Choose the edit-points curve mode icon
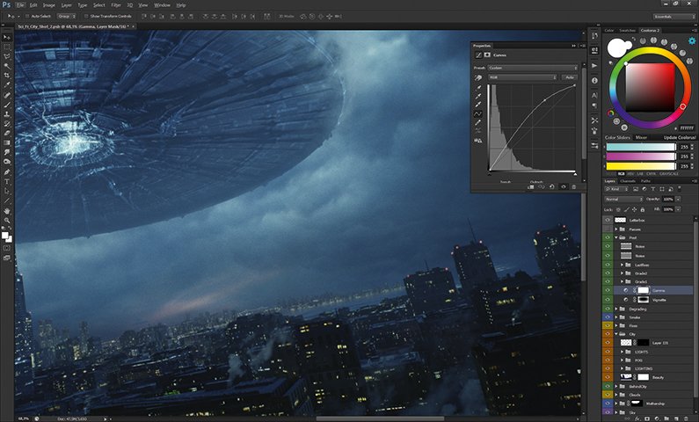 tap(478, 114)
